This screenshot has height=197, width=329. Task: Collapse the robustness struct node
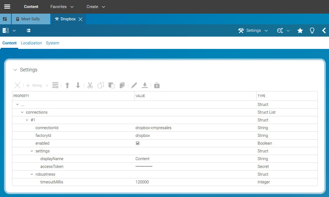pyautogui.click(x=32, y=174)
